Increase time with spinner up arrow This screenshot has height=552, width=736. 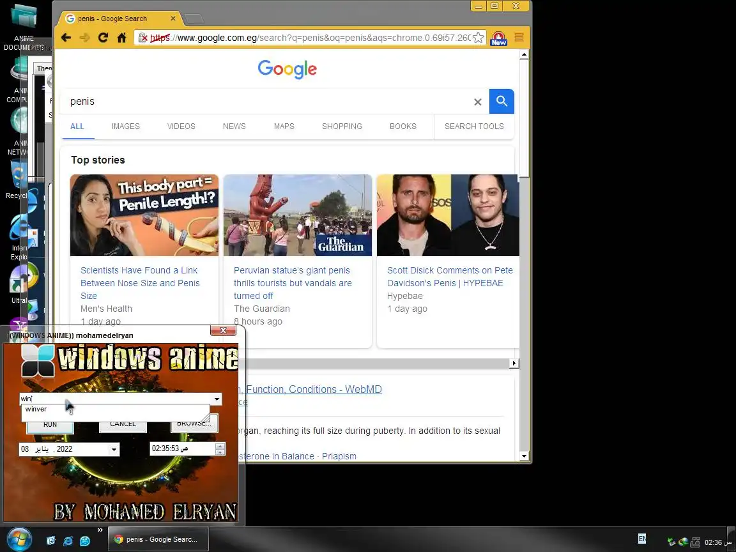(x=220, y=446)
